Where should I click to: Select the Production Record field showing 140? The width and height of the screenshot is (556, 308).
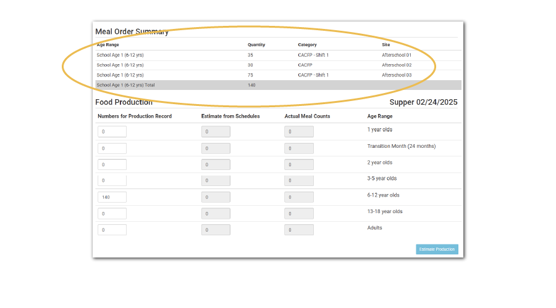click(x=112, y=197)
